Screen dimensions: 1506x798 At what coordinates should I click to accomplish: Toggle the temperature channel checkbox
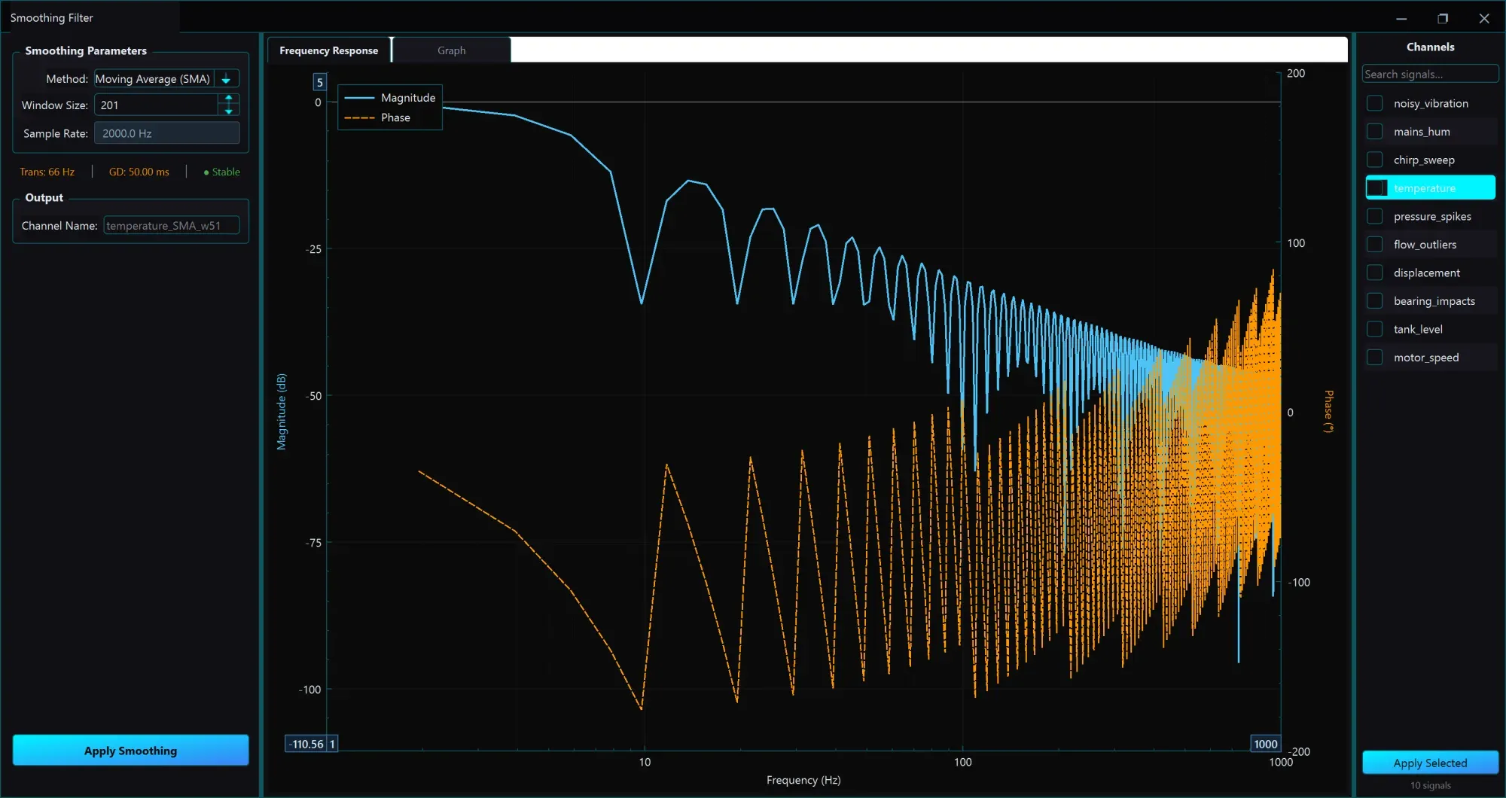(1376, 188)
